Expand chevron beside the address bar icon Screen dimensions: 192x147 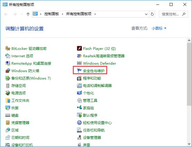(x=41, y=14)
